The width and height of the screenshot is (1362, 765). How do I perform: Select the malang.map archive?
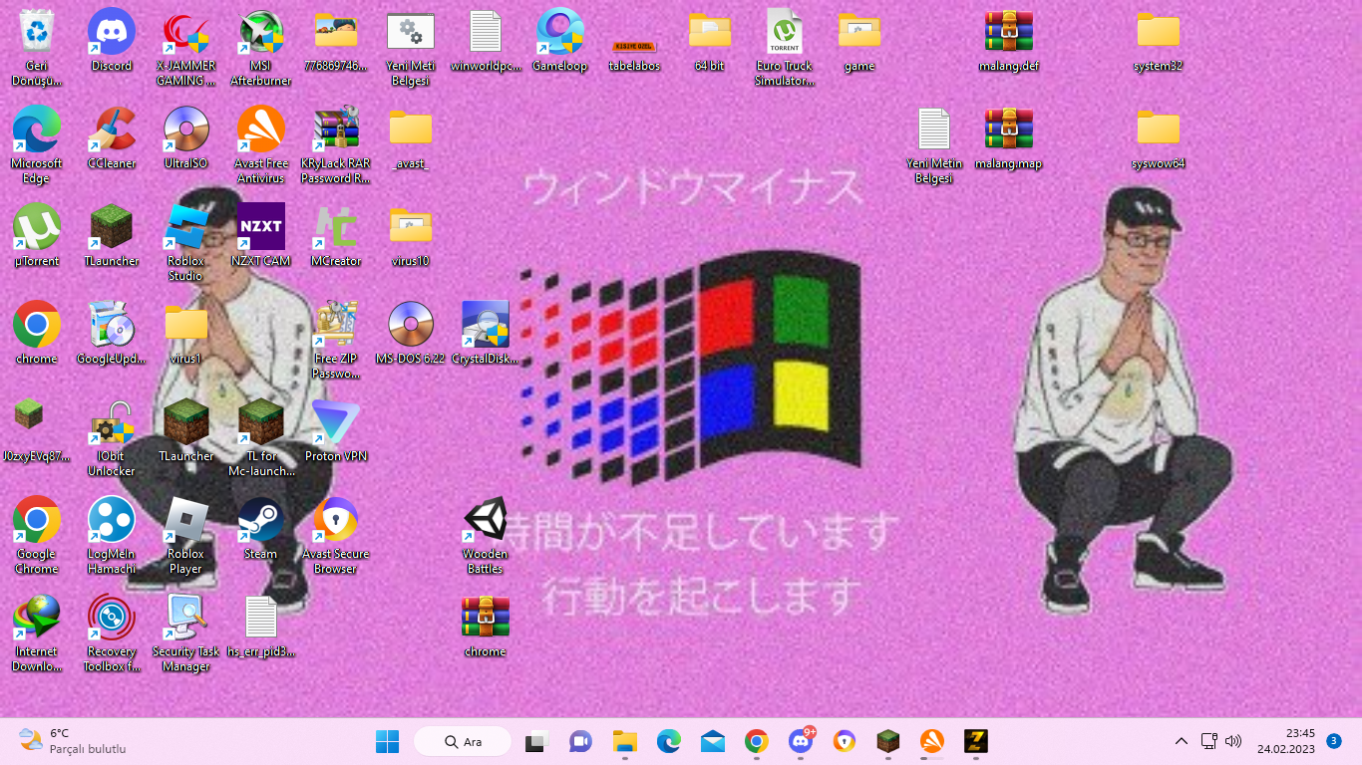1009,137
